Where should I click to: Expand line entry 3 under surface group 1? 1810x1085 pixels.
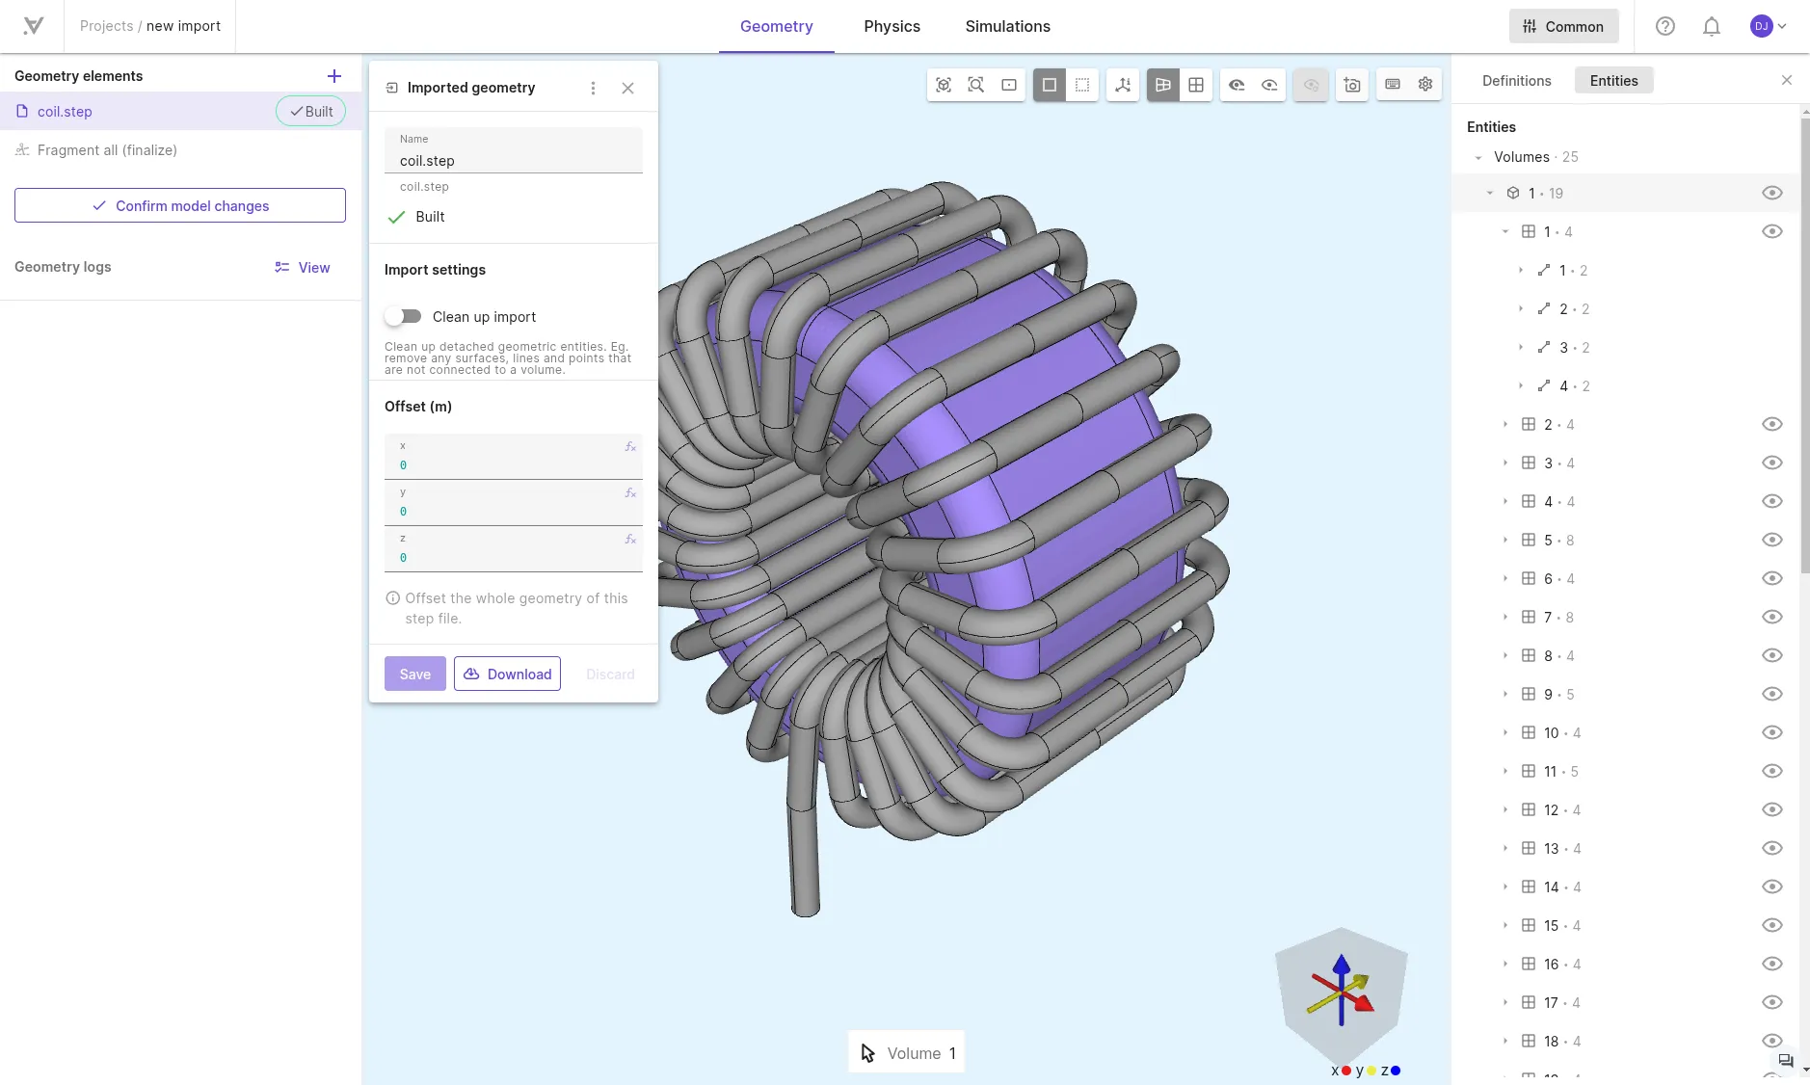tap(1521, 347)
